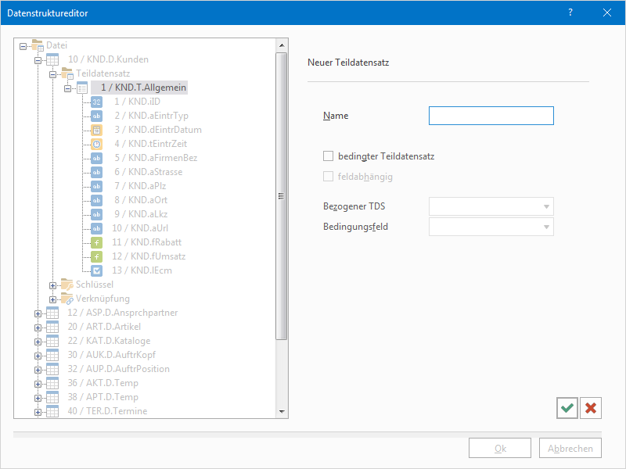
Task: Click the help question mark in title bar
Action: [570, 13]
